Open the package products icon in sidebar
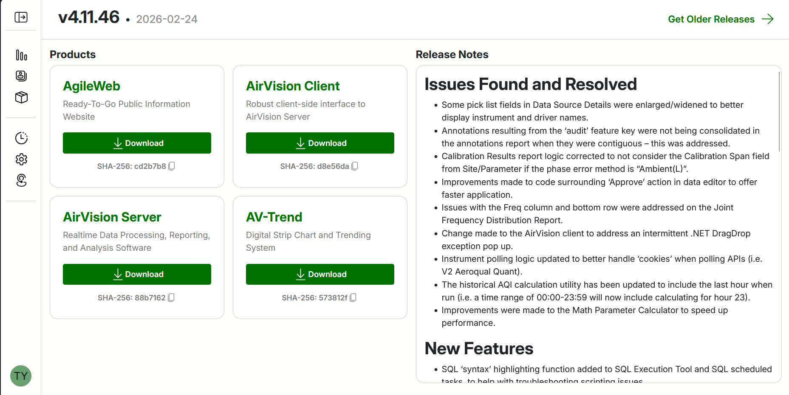 pyautogui.click(x=21, y=97)
